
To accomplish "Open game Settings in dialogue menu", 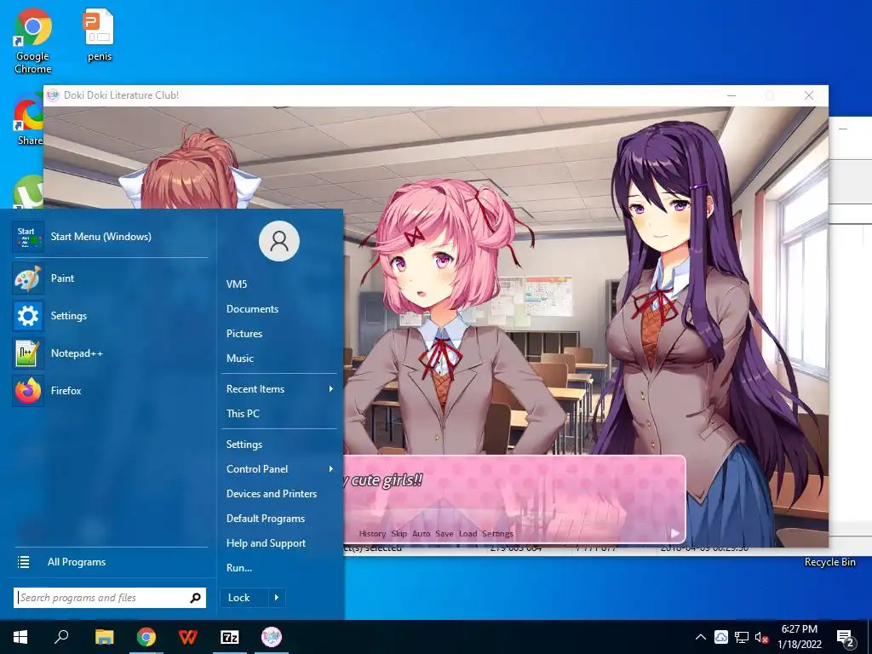I will (x=497, y=533).
